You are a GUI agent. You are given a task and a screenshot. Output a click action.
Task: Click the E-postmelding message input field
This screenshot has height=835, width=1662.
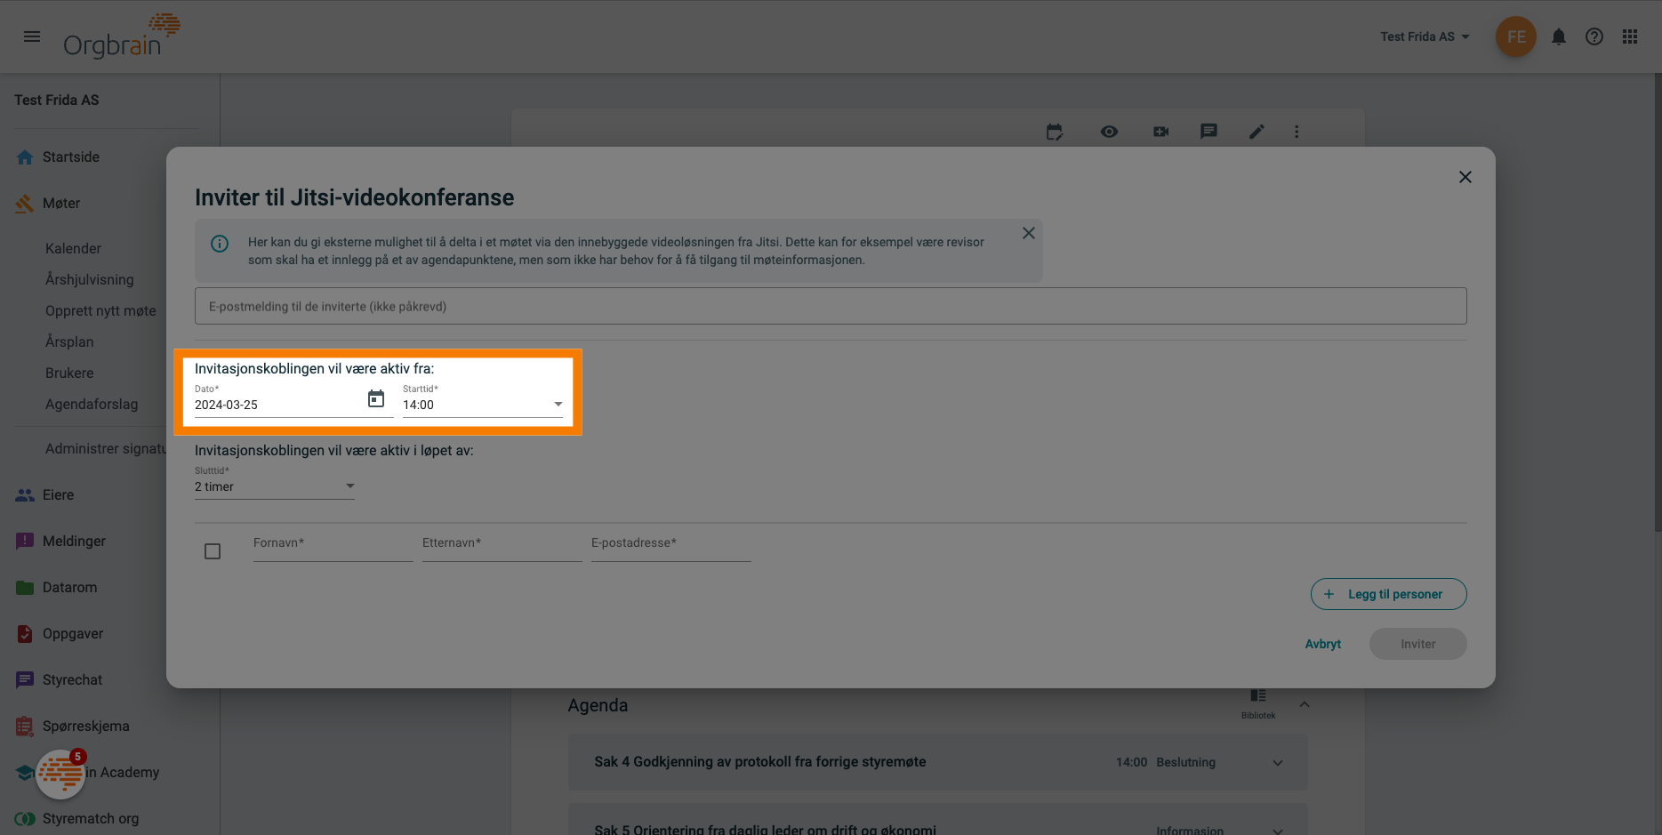pyautogui.click(x=830, y=306)
